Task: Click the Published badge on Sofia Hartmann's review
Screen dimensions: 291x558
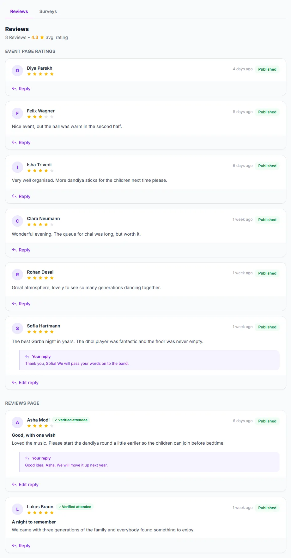Action: coord(267,327)
